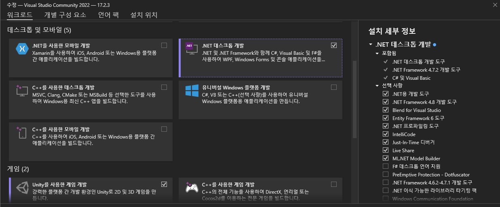Viewport: 500px width, 207px height.
Task: Check the 유니버설 Windows 플랫폼 개발 workload
Action: click(x=334, y=87)
